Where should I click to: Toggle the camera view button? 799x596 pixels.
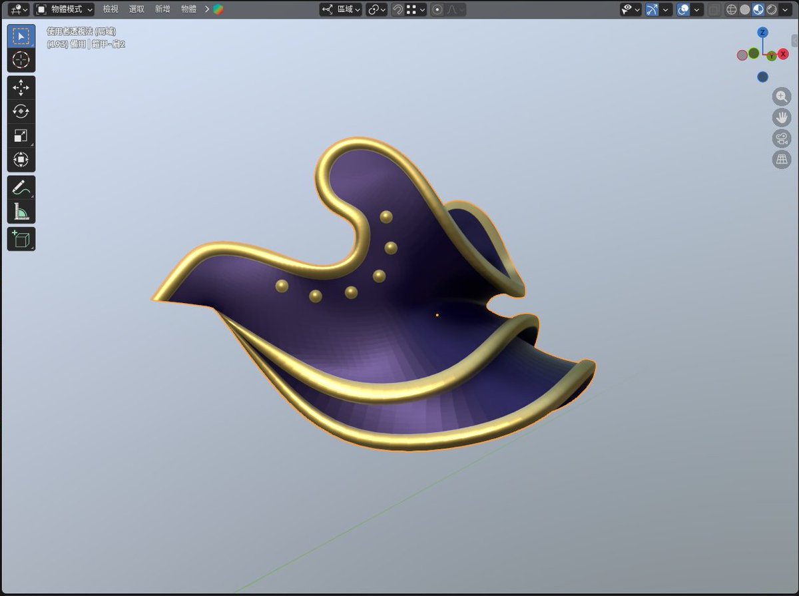pyautogui.click(x=781, y=139)
